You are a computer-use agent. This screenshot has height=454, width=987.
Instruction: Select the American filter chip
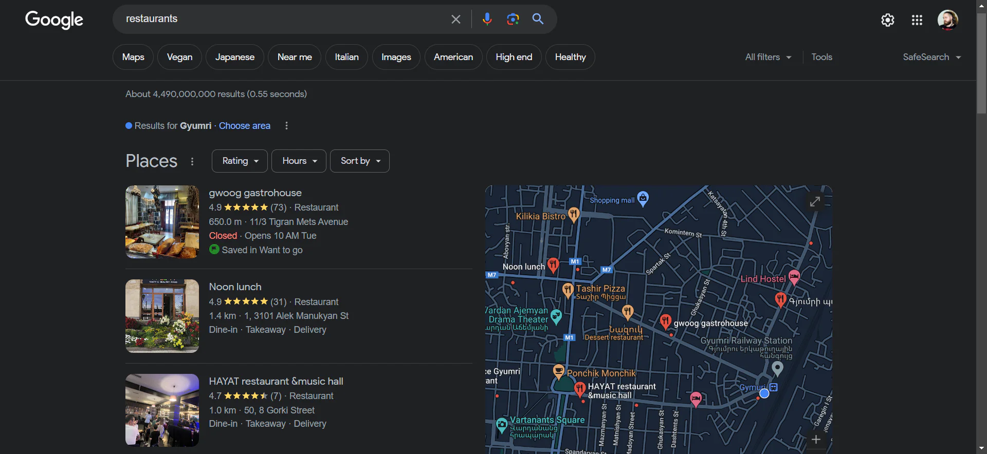[453, 57]
